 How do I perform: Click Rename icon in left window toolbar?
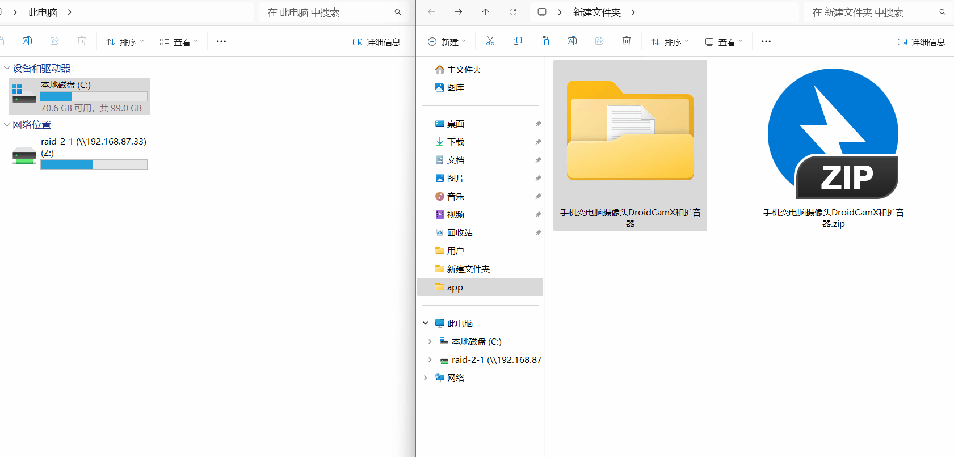pos(27,41)
